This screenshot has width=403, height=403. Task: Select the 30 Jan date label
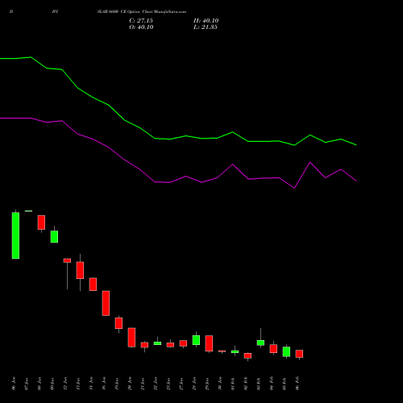220,384
